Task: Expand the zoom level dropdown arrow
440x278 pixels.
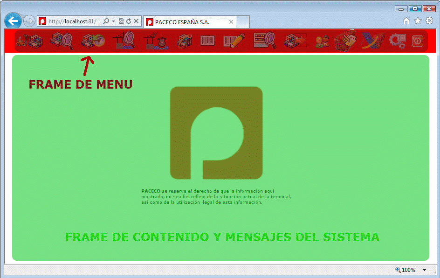Action: coord(424,270)
